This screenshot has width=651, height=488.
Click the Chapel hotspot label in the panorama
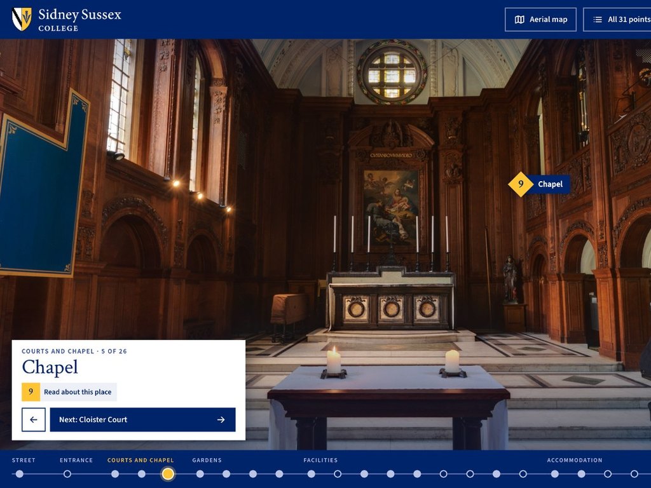[x=550, y=184]
